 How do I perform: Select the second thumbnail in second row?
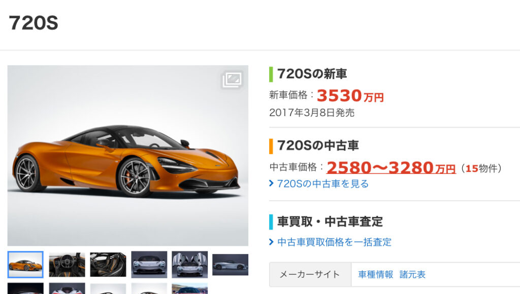click(67, 288)
